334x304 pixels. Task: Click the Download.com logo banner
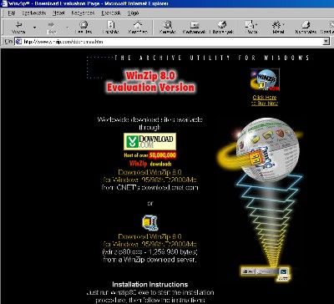pyautogui.click(x=150, y=142)
